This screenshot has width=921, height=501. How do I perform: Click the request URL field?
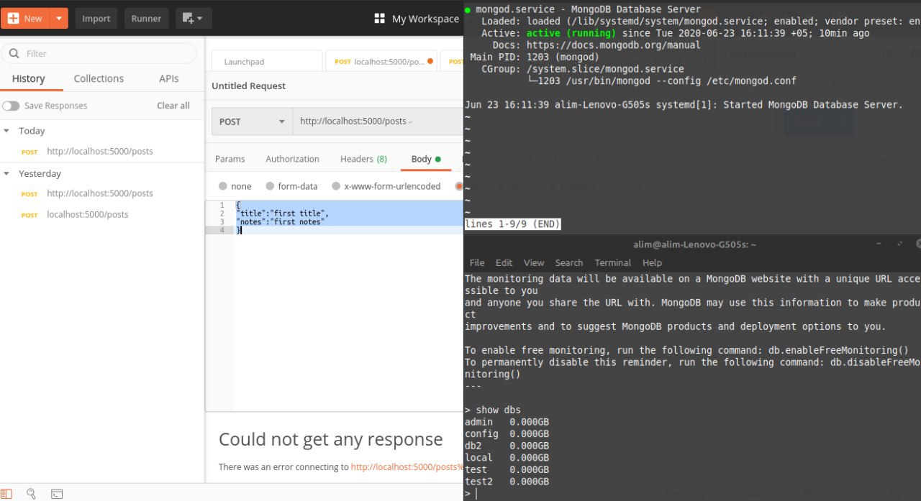point(378,121)
